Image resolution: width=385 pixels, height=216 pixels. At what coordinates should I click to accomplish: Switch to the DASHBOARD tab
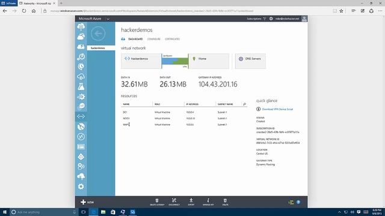point(135,39)
